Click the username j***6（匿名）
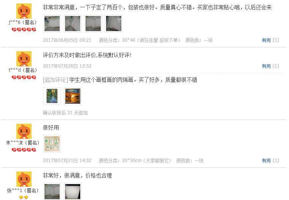Image resolution: width=289 pixels, height=200 pixels. point(23,22)
